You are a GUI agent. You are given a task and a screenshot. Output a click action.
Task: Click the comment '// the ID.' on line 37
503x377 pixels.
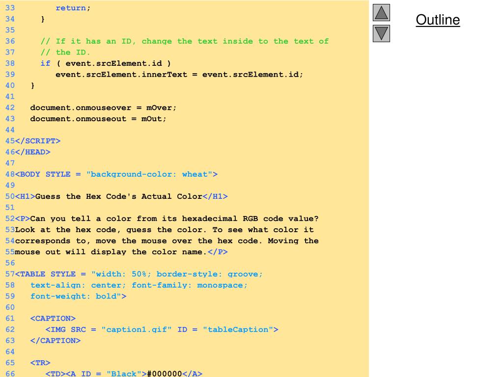65,52
